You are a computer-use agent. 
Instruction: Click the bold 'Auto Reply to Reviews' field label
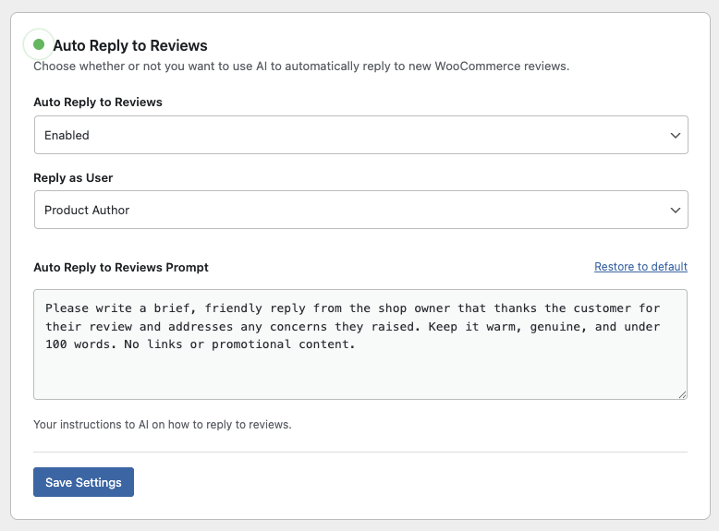(98, 102)
